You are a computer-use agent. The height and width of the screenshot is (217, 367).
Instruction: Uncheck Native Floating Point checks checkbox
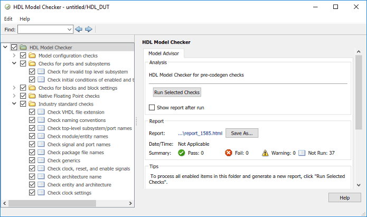pos(23,96)
